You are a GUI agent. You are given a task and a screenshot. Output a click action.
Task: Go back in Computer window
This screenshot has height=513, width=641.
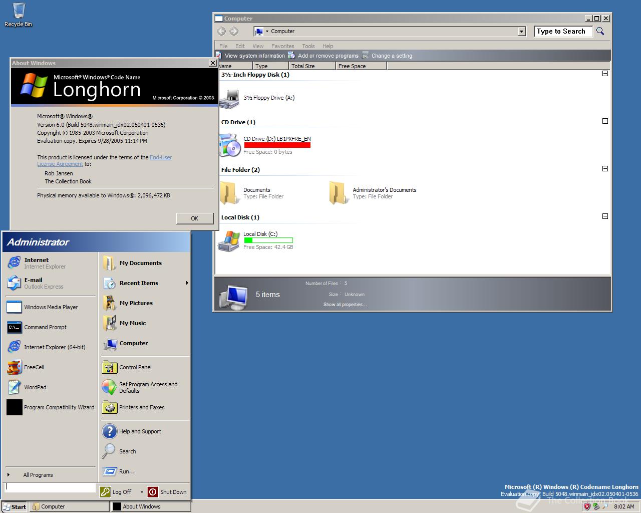point(221,31)
